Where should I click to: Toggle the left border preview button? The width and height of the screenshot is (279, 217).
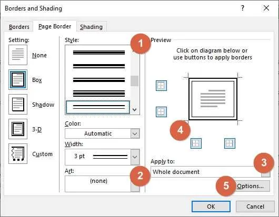pos(196,143)
